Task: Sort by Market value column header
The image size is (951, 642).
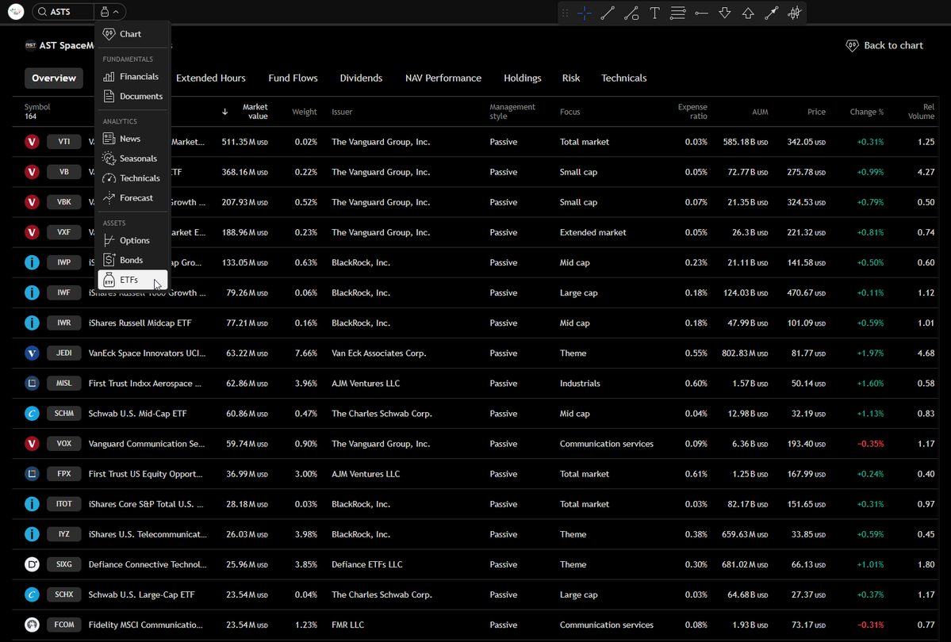Action: pos(255,112)
